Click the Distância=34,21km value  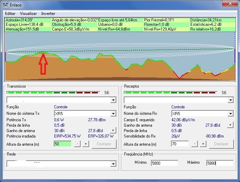point(206,20)
